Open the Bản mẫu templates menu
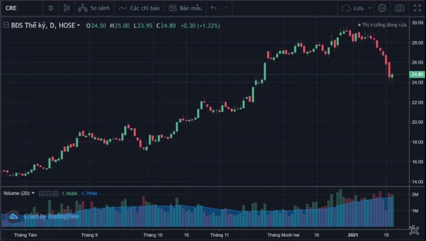Viewport: 426px width, 241px height. tap(185, 8)
